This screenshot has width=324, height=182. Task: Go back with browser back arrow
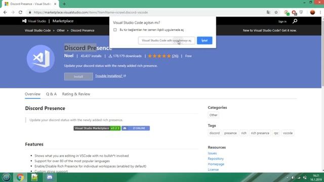click(x=5, y=12)
